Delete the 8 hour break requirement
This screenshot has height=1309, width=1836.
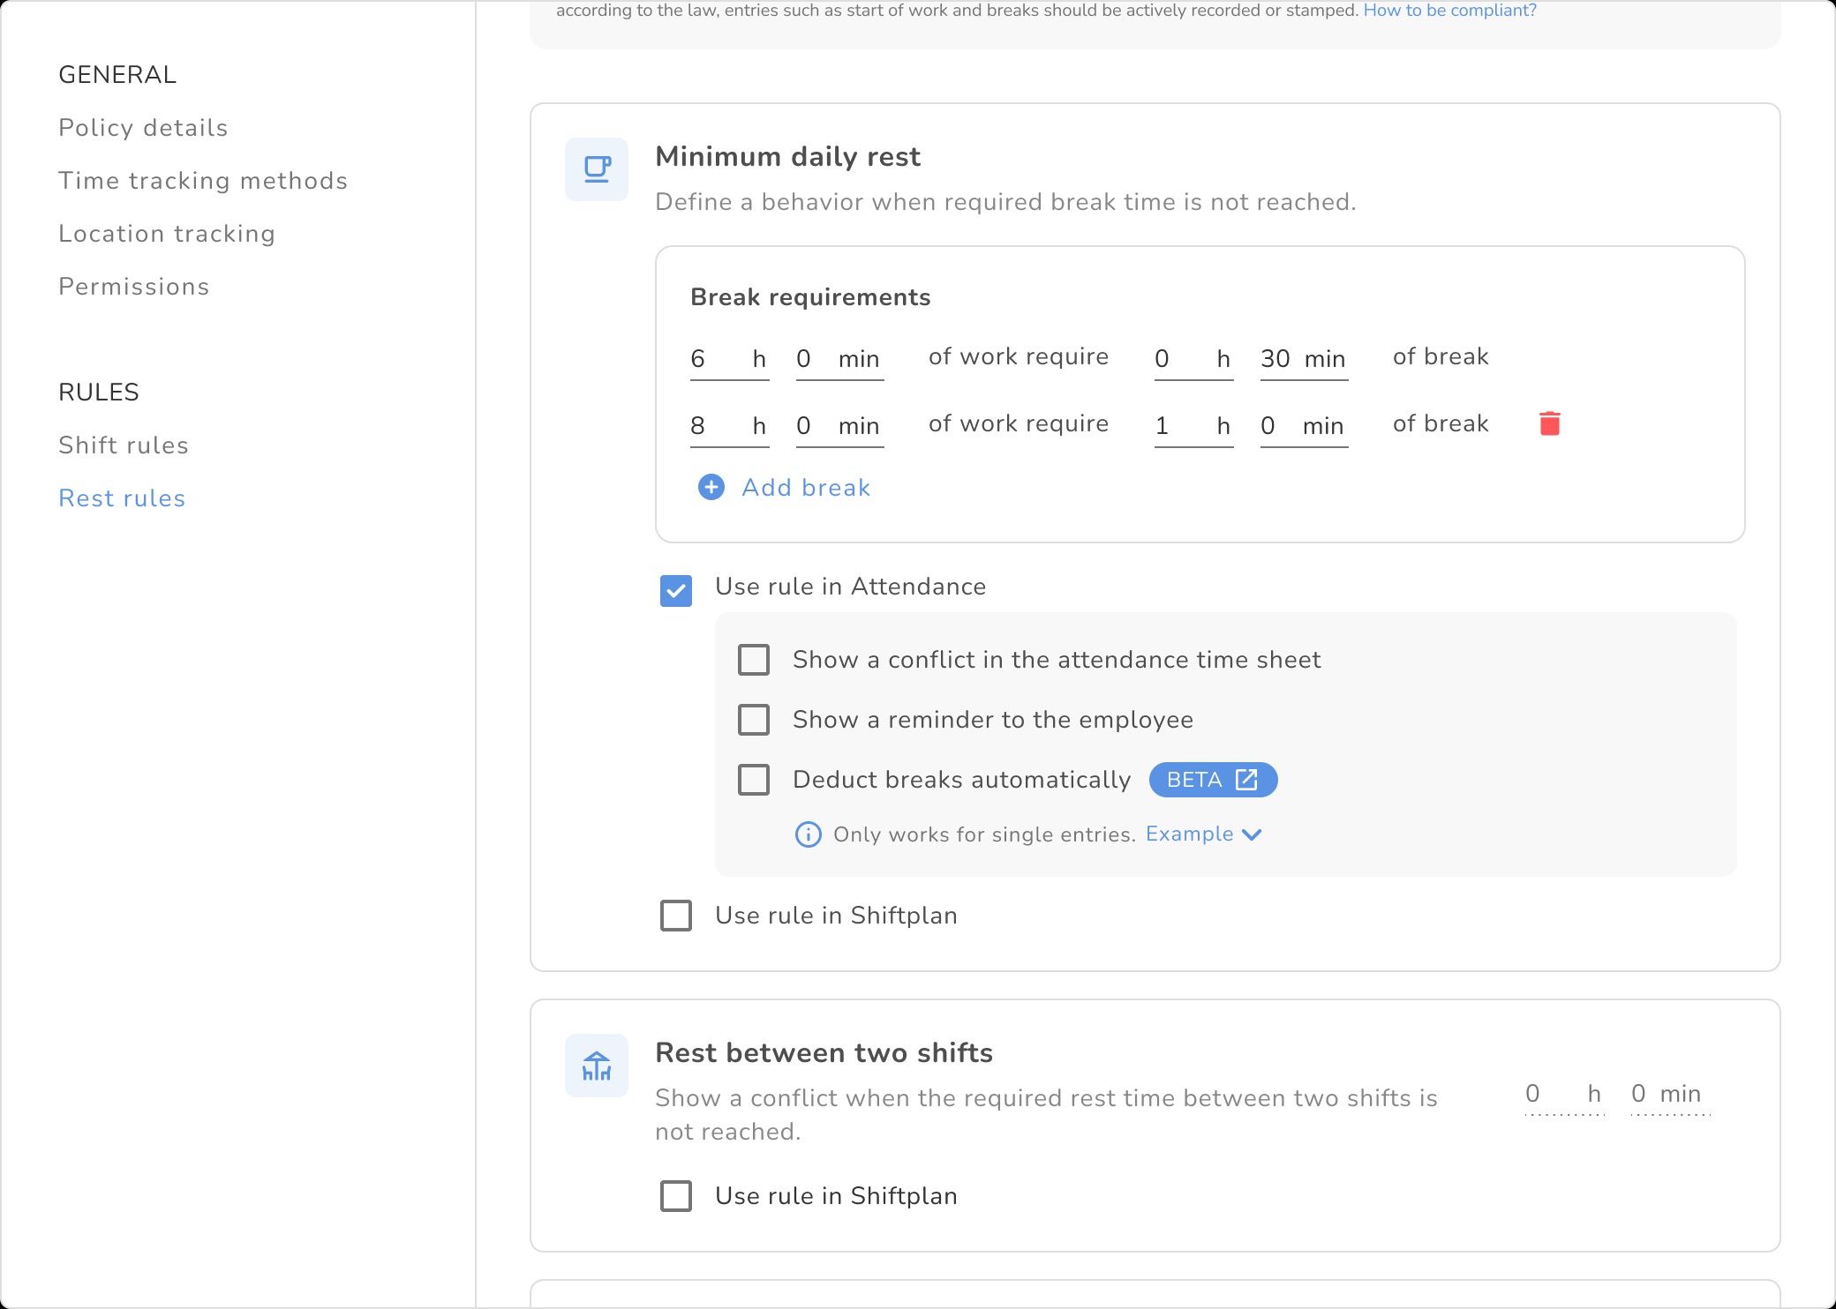click(x=1549, y=424)
